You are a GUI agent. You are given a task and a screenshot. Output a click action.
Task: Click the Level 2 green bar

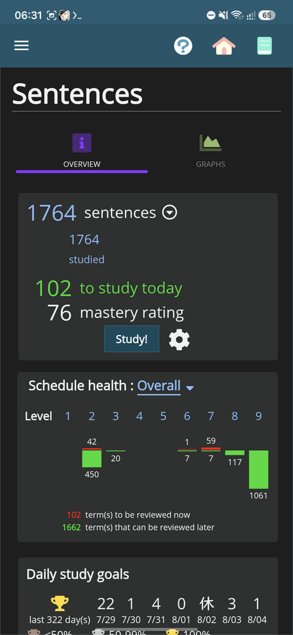pos(92,459)
